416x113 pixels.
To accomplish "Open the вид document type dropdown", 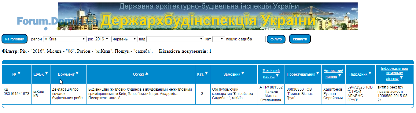I will click(175, 39).
